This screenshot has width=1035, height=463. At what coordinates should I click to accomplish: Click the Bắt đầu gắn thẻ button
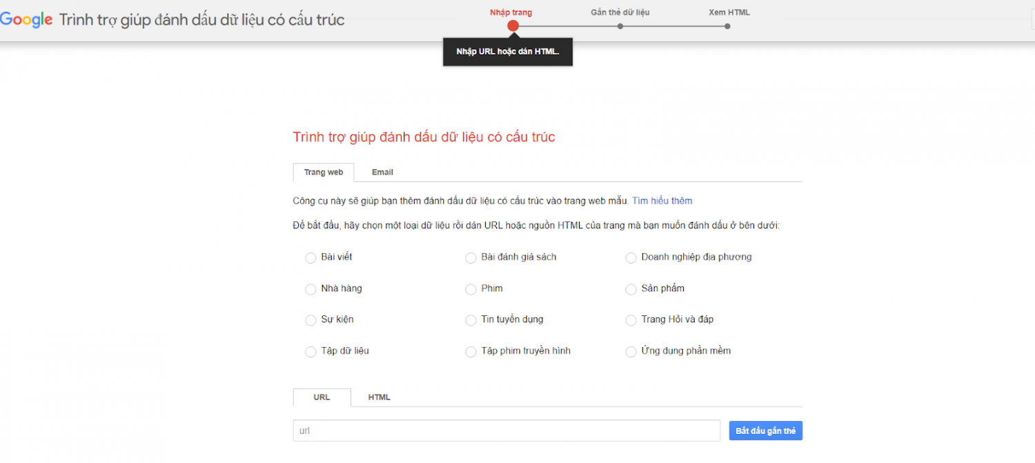[x=765, y=431]
